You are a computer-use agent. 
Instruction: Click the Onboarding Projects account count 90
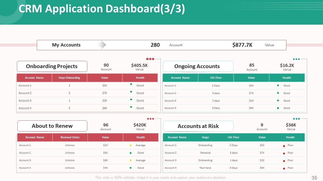[106, 65]
